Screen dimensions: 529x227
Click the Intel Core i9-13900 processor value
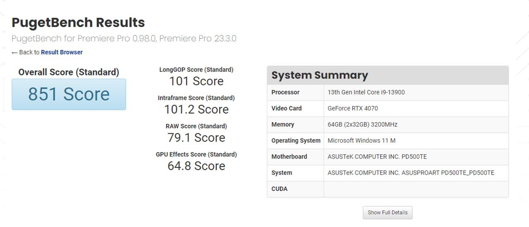pyautogui.click(x=366, y=92)
